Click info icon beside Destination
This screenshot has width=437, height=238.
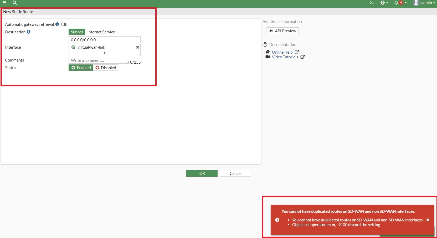tap(29, 32)
